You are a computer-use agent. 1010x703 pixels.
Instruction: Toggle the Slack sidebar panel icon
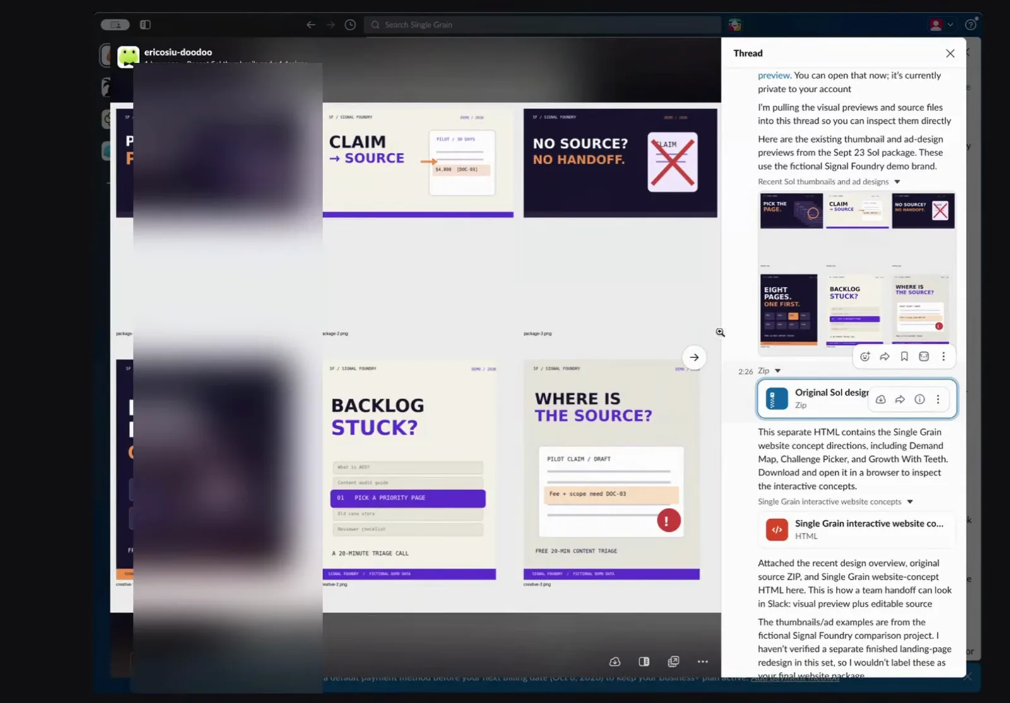[145, 25]
